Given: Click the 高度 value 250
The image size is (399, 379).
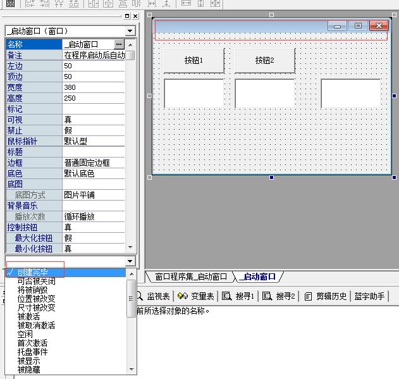Looking at the screenshot, I should tap(94, 98).
